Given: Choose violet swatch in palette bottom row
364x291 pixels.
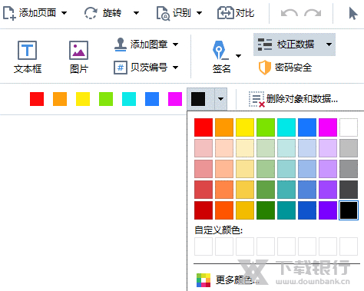Looking at the screenshot, I should pos(328,210).
